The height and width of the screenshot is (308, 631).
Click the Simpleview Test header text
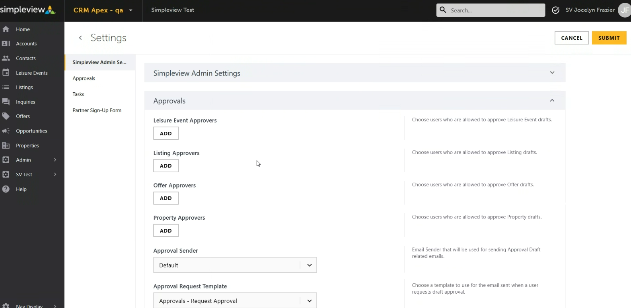[173, 10]
